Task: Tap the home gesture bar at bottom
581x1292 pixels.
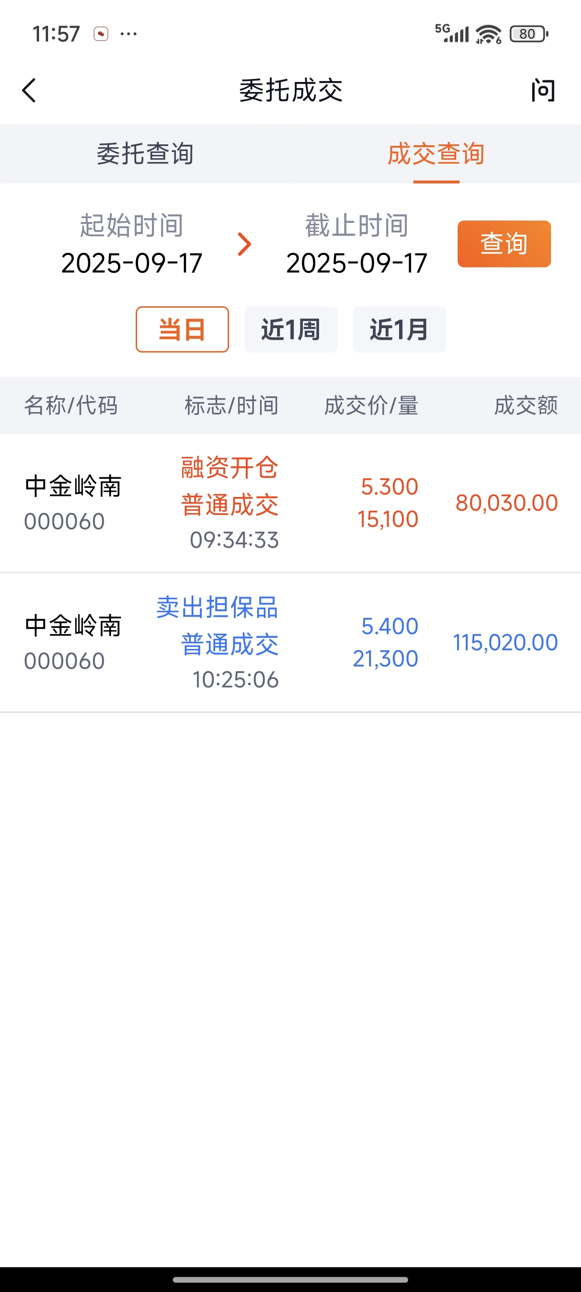Action: 291,1280
